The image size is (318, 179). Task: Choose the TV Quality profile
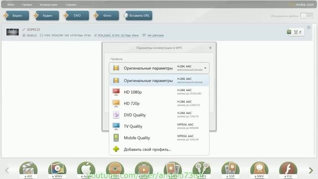coord(159,126)
